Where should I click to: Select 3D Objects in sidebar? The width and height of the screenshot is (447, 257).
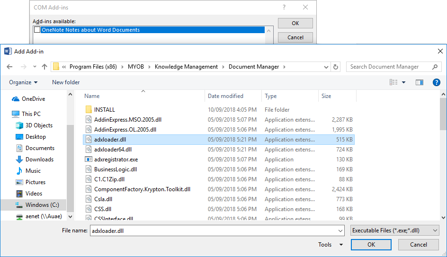click(x=39, y=125)
